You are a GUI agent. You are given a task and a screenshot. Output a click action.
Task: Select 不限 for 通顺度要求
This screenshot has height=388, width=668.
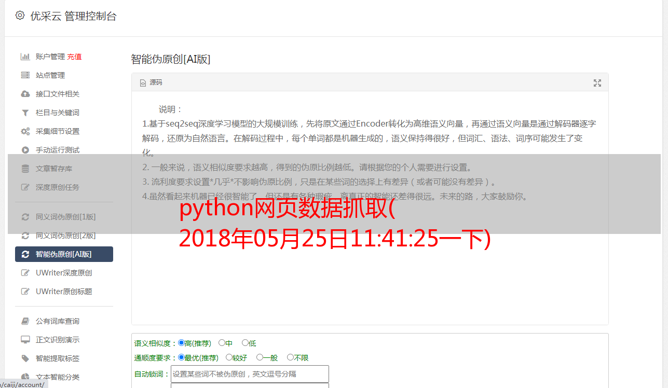tap(290, 357)
